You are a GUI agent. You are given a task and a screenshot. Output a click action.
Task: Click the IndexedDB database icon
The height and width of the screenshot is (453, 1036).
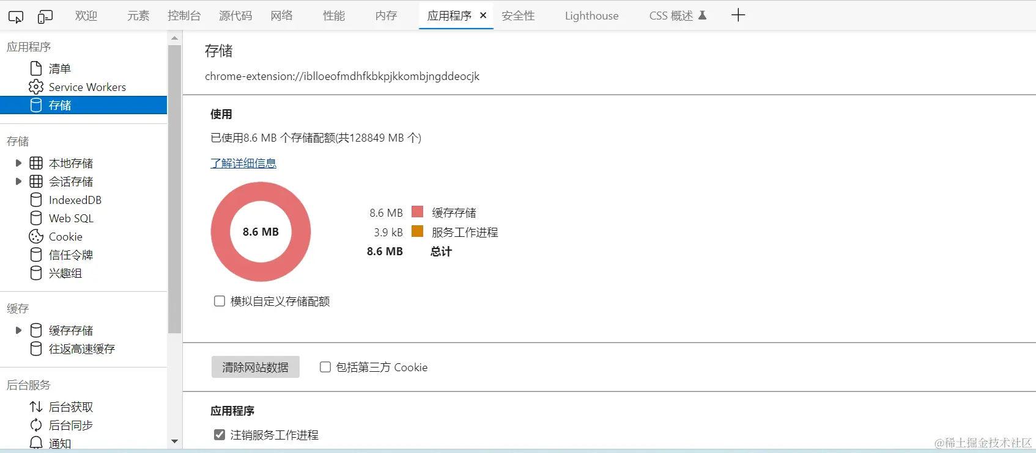point(36,200)
